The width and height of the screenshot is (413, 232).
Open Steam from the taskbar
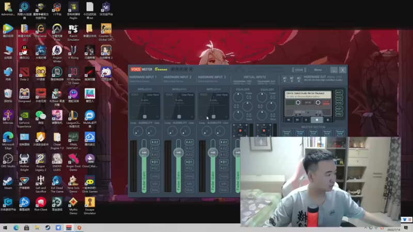tap(47, 228)
